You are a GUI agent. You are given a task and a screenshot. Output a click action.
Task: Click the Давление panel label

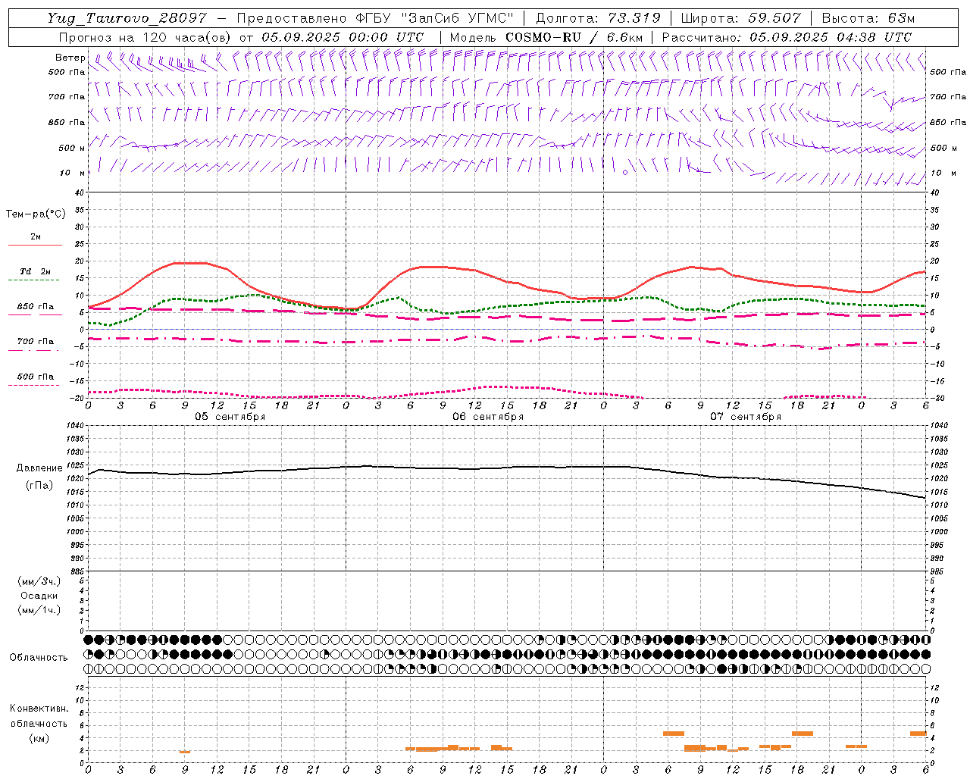39,468
